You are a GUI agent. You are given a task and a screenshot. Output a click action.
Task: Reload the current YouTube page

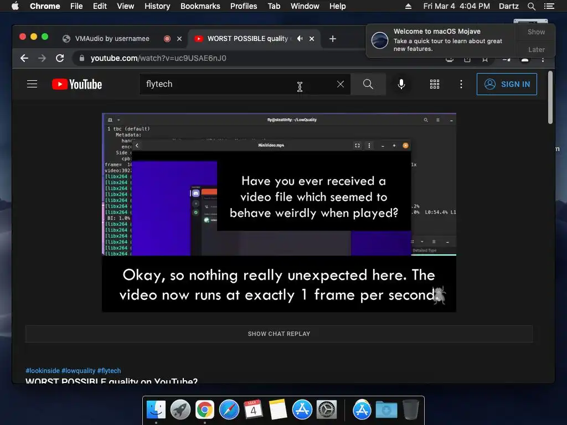(x=60, y=58)
